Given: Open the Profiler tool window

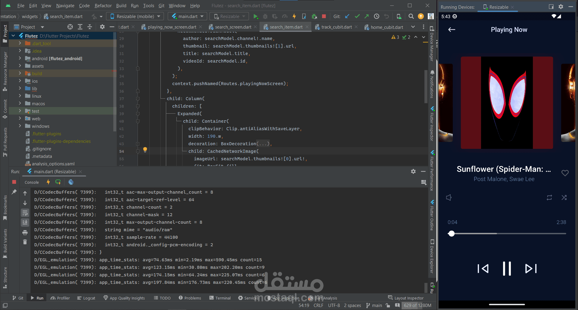Looking at the screenshot, I should coord(60,298).
